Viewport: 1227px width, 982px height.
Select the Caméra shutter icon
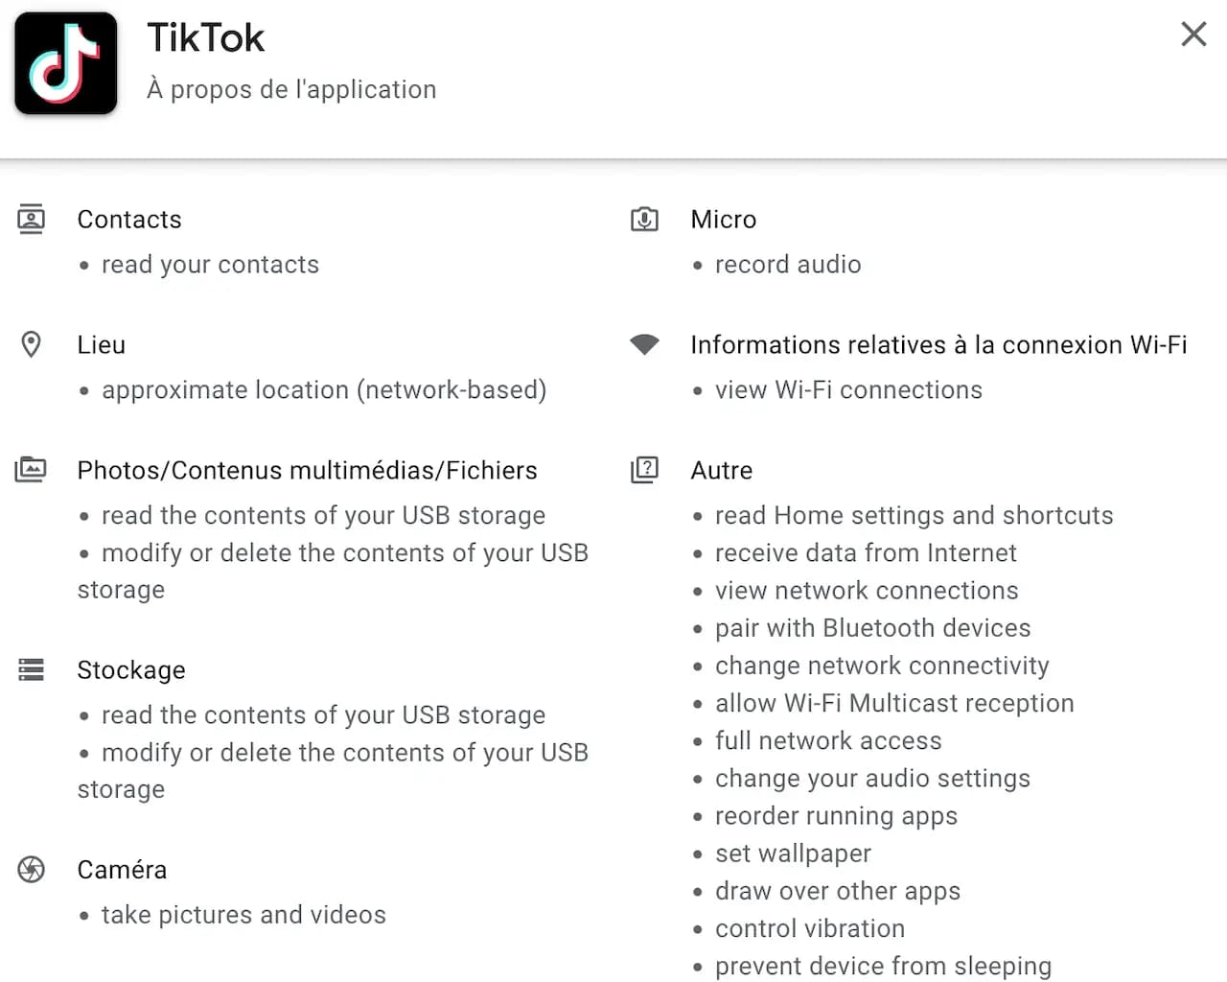(x=31, y=870)
